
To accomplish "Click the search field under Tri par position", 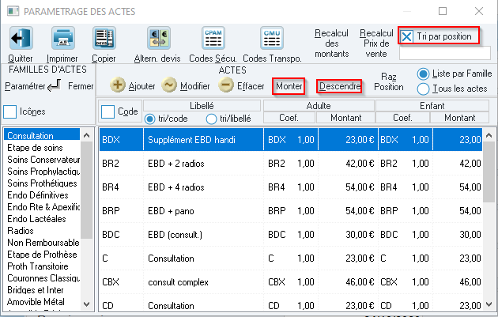I will (x=444, y=53).
